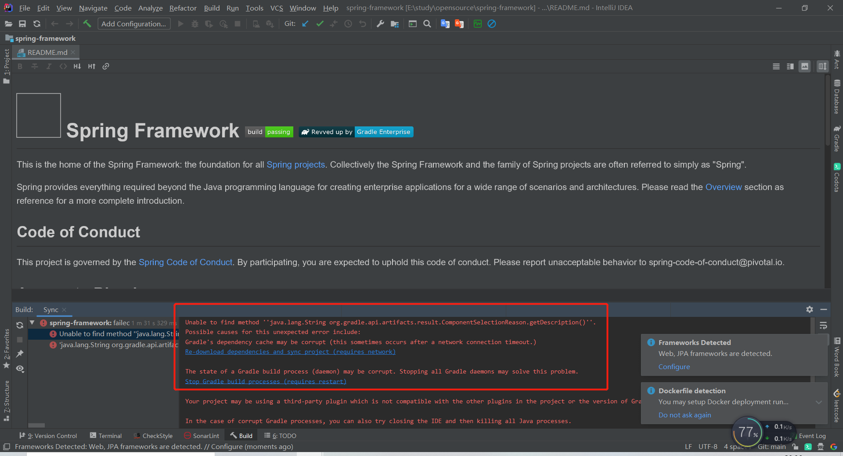
Task: Build project with green hammer icon
Action: [87, 24]
